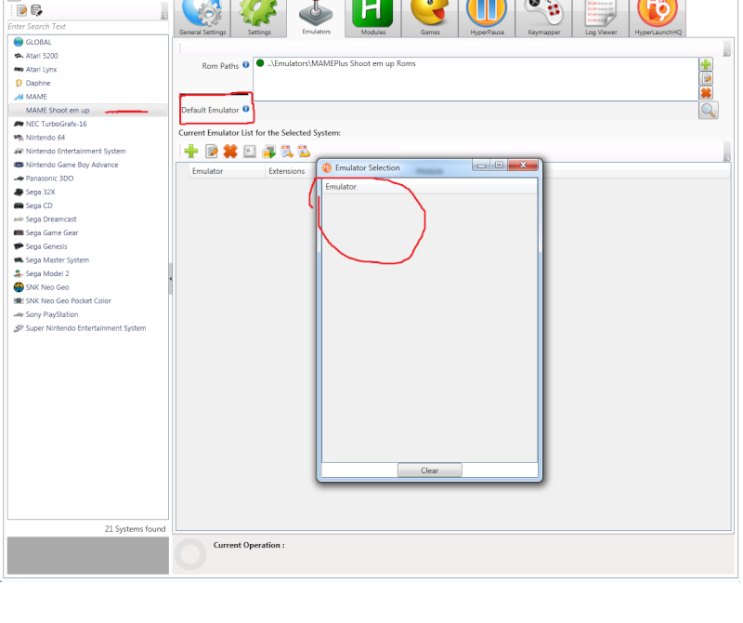Switch to the Emulators tab

(x=316, y=18)
